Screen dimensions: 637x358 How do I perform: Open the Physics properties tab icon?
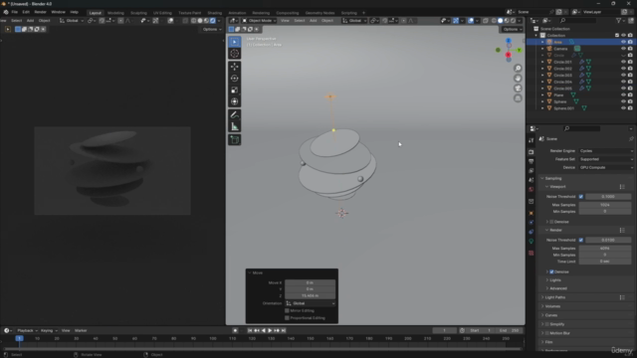click(531, 222)
